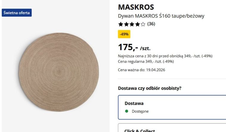This screenshot has width=226, height=132.
Task: Click the empty fifth rating star
Action: pos(143,24)
